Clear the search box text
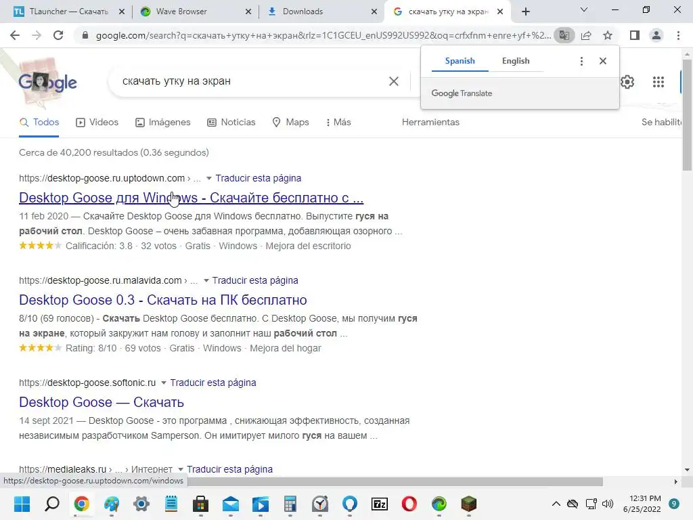 393,81
